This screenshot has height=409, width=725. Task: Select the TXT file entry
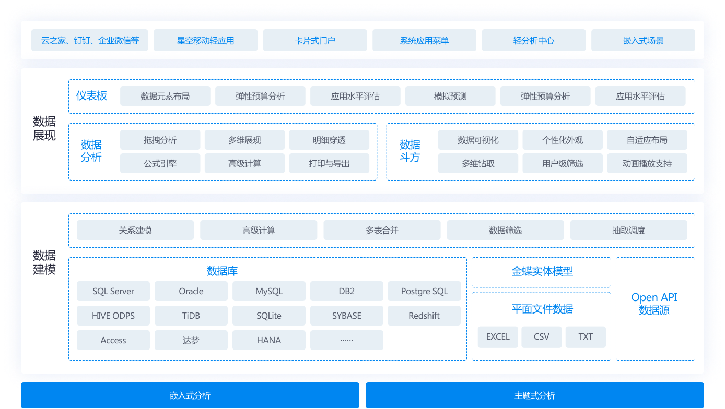point(585,337)
